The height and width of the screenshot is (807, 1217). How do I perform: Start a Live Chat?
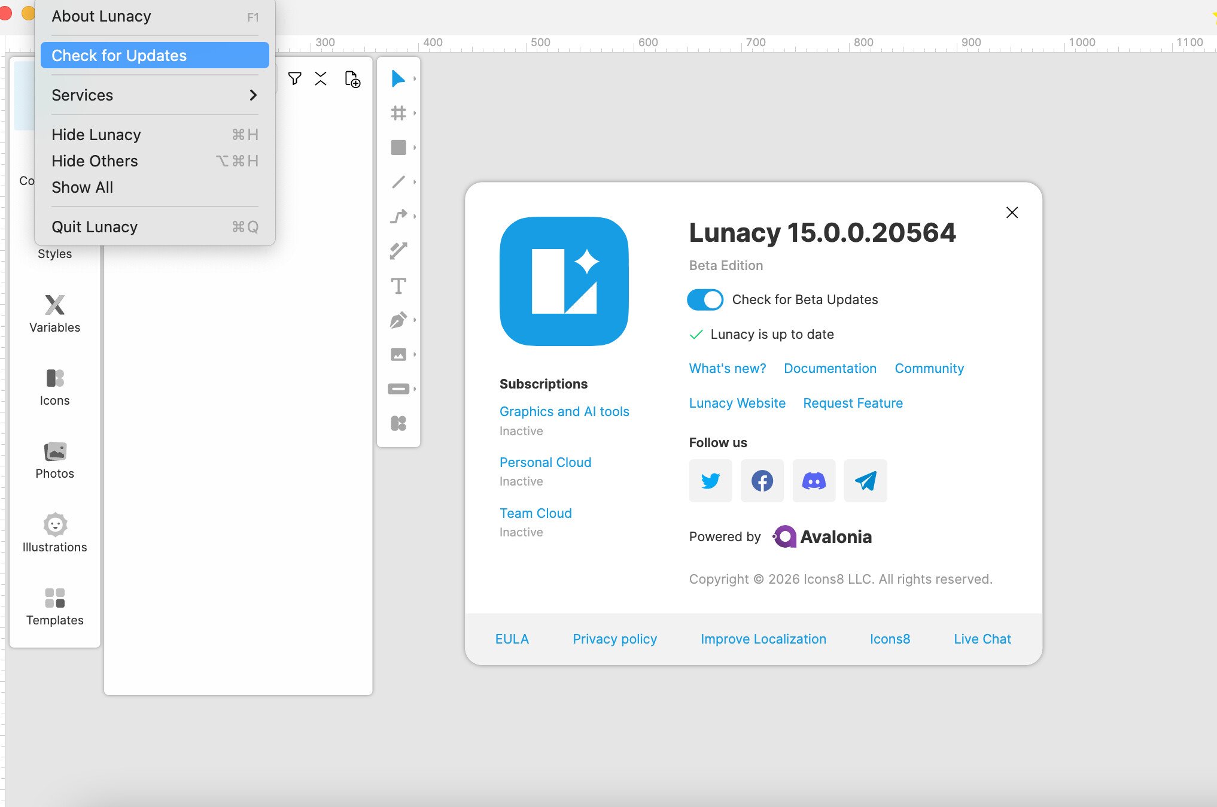click(x=982, y=639)
